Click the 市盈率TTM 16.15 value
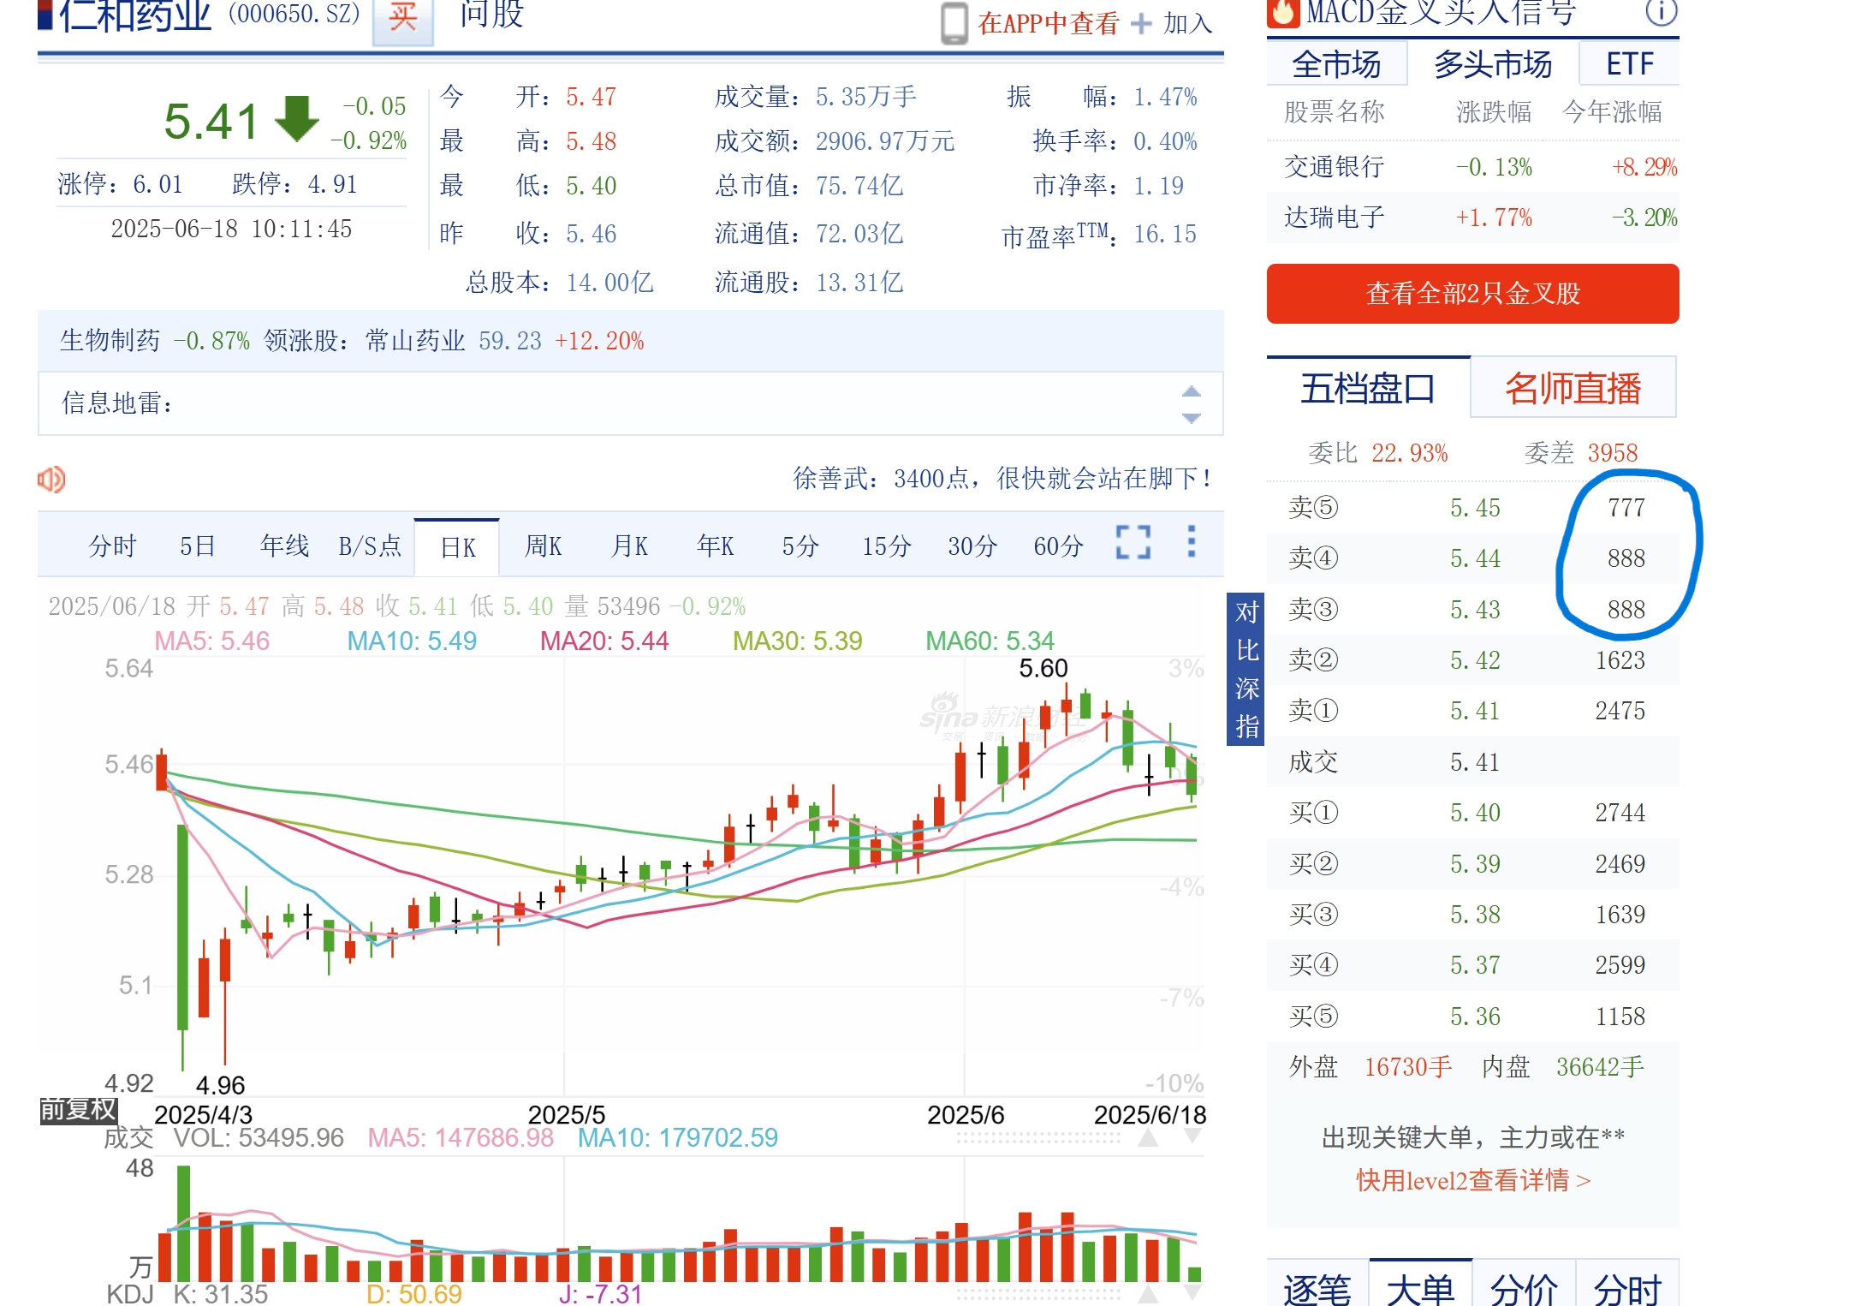Screen dimensions: 1855x1306 (x=1165, y=234)
